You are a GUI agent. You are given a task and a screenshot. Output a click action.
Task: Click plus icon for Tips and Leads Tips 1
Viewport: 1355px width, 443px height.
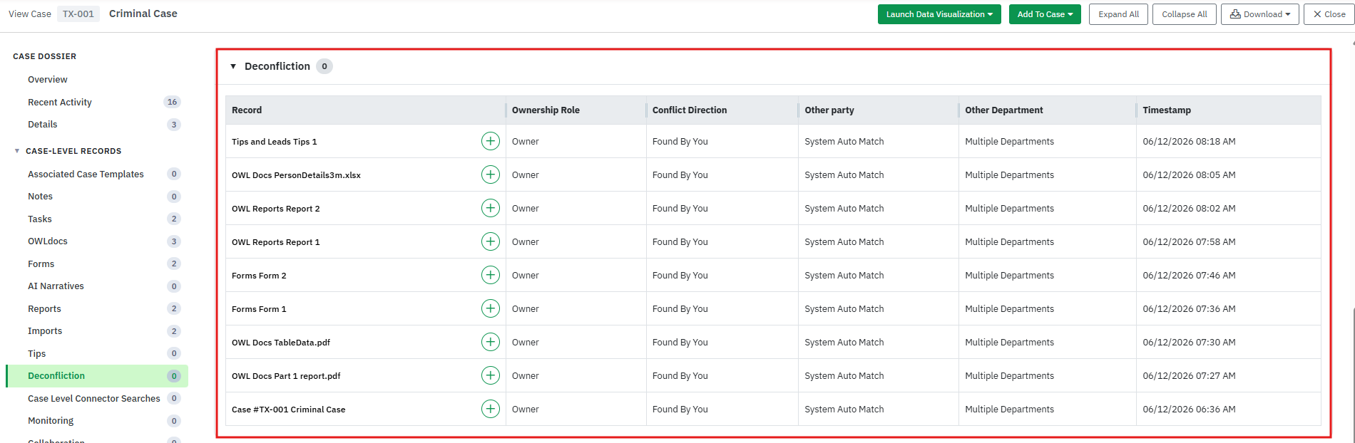point(491,141)
